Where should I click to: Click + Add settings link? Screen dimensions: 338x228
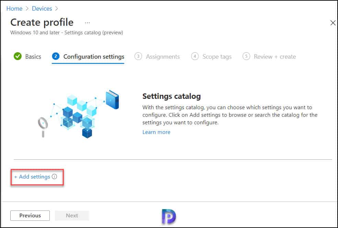coord(32,176)
